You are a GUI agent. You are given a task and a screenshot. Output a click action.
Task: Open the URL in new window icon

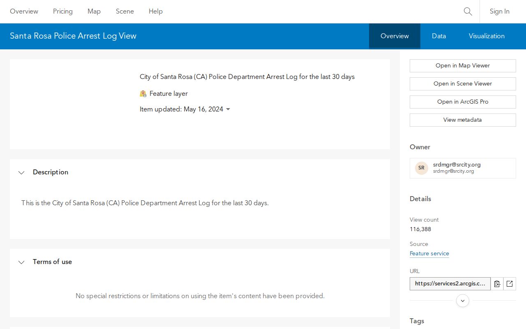coord(510,284)
